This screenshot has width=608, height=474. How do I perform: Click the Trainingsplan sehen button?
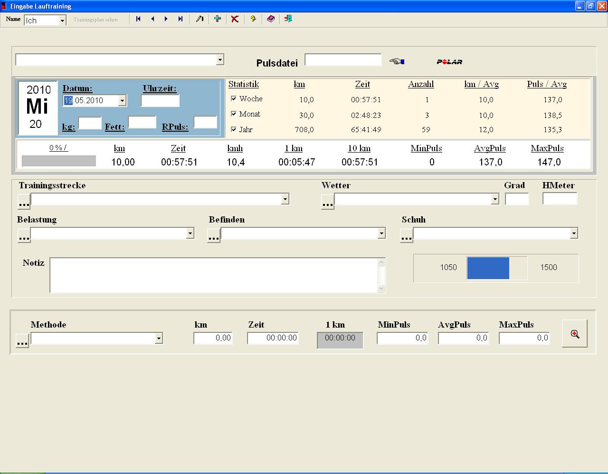tap(95, 19)
